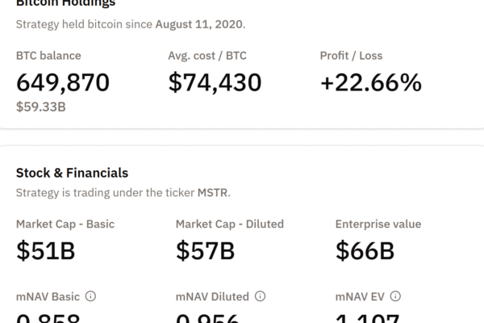The width and height of the screenshot is (484, 323).
Task: Click the $66B enterprise value figure
Action: pyautogui.click(x=365, y=251)
